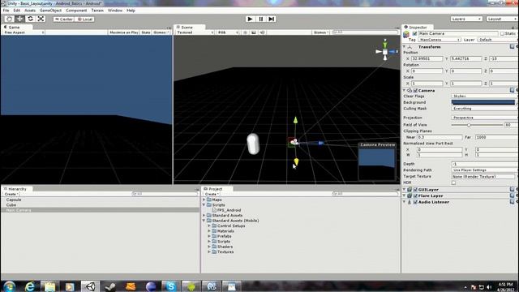Click the Pause button

click(x=261, y=19)
